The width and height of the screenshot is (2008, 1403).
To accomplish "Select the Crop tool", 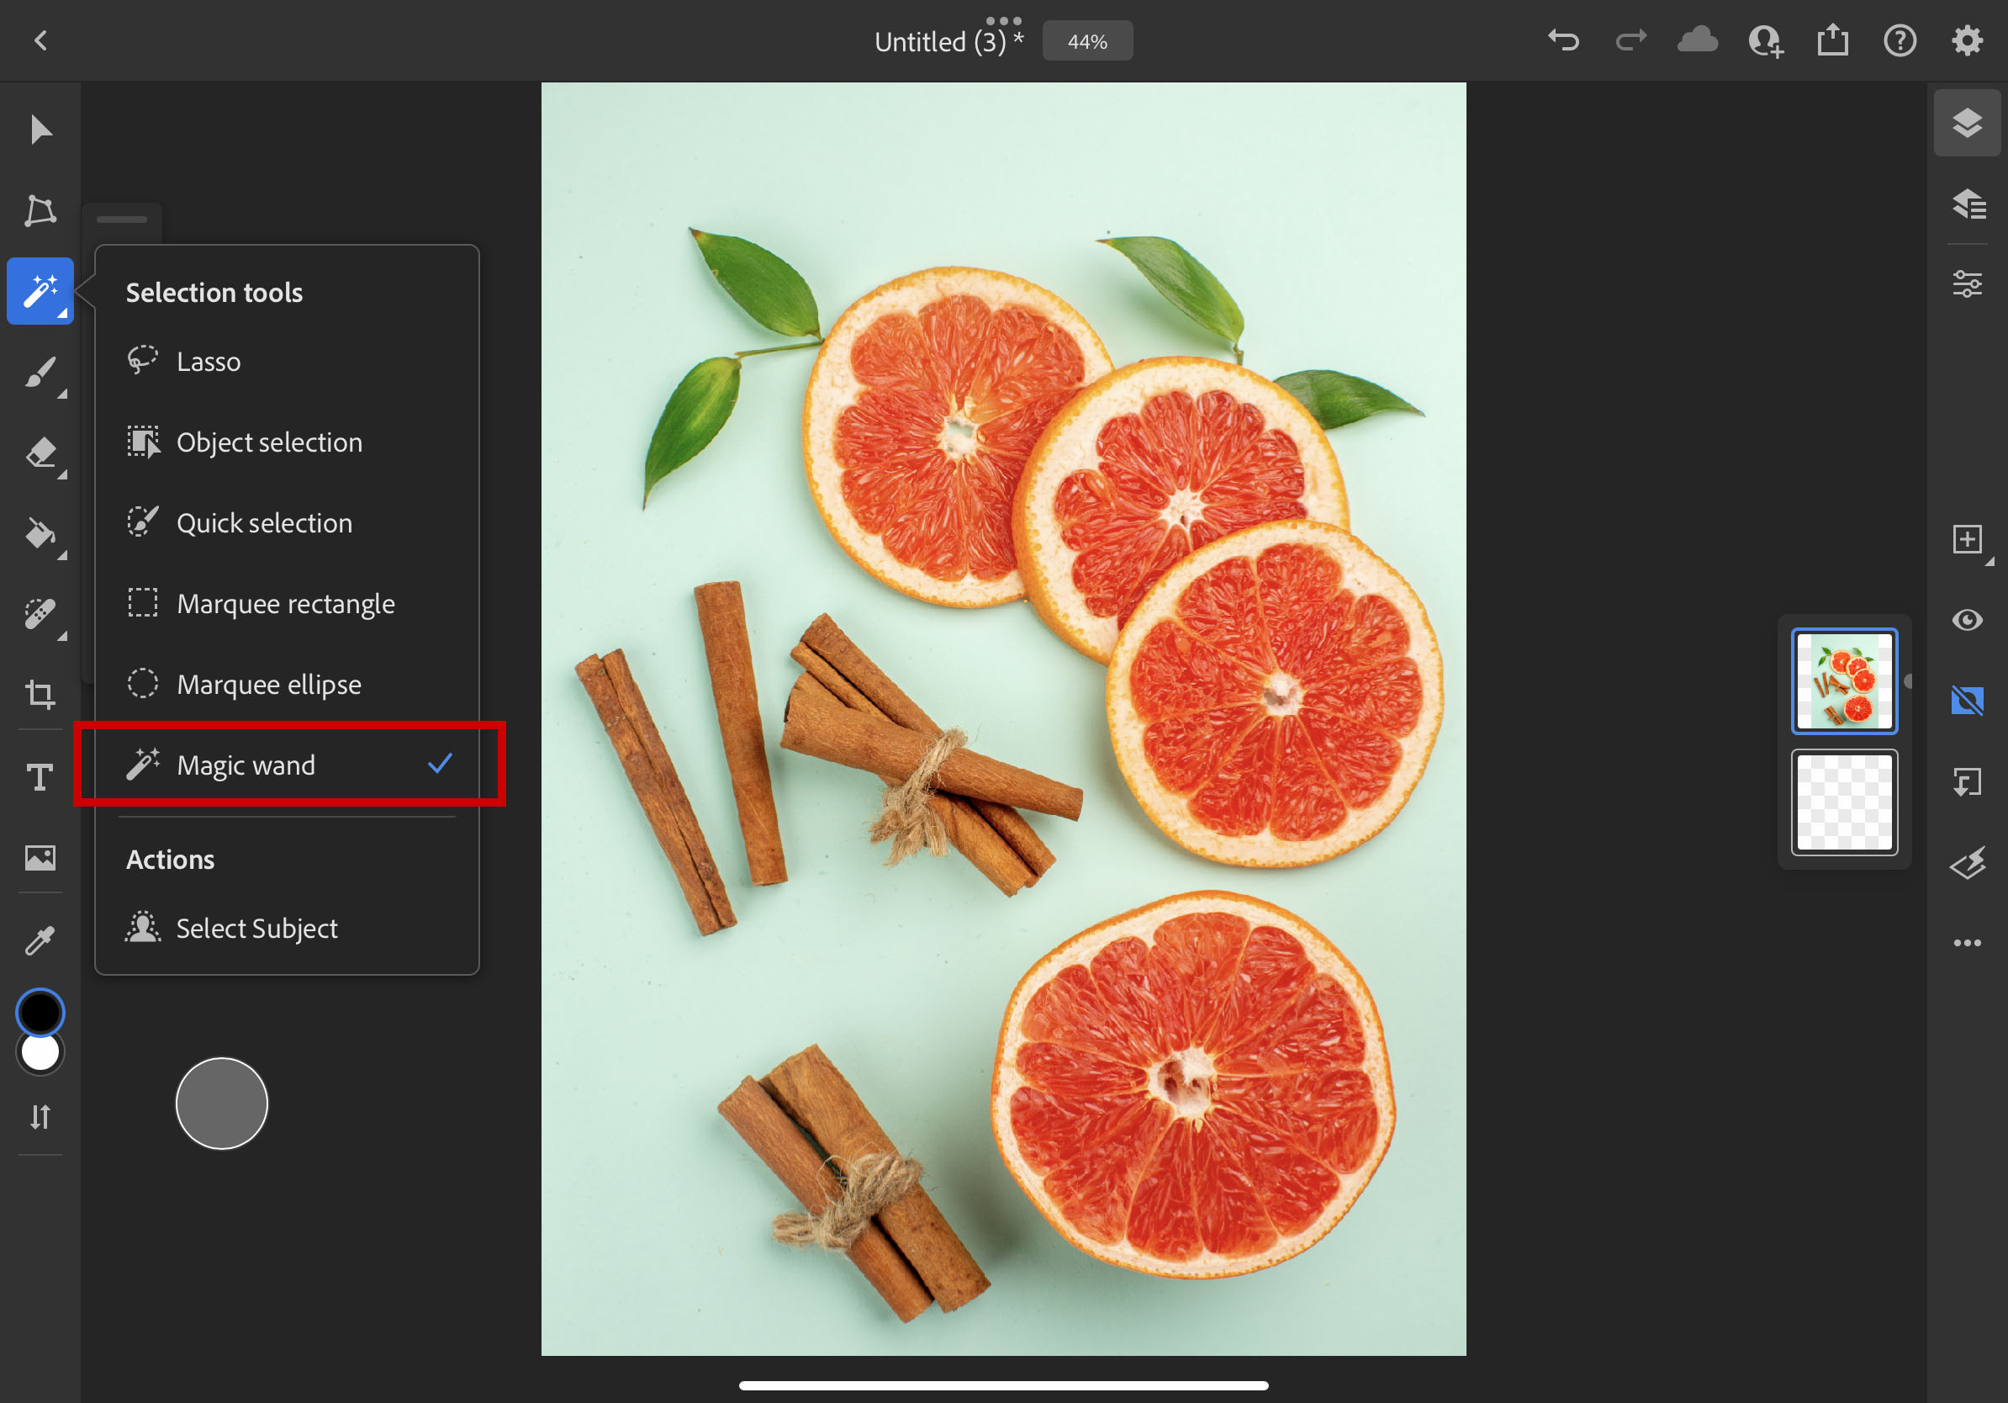I will click(x=40, y=695).
